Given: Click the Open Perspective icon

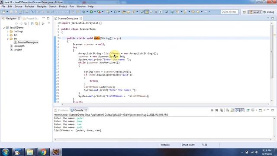Looking at the screenshot, I should pyautogui.click(x=244, y=12).
